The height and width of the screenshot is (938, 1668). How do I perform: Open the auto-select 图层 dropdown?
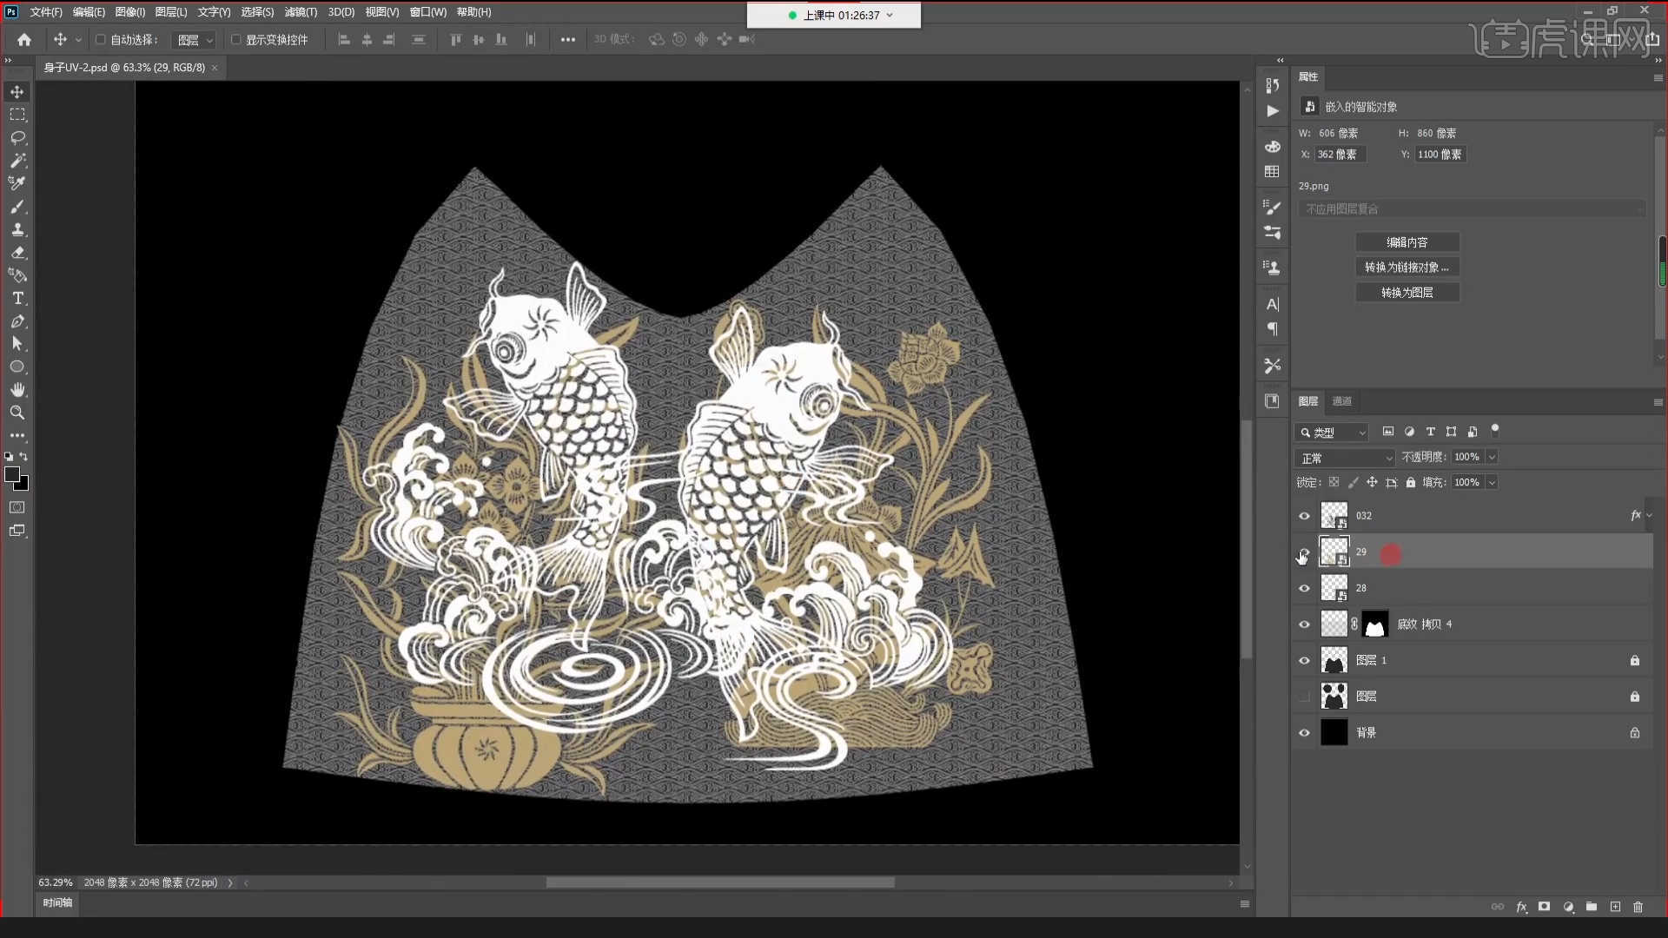coord(195,40)
